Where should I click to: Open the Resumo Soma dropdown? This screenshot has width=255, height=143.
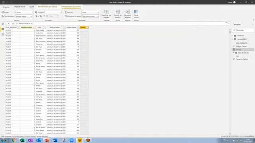click(x=90, y=12)
